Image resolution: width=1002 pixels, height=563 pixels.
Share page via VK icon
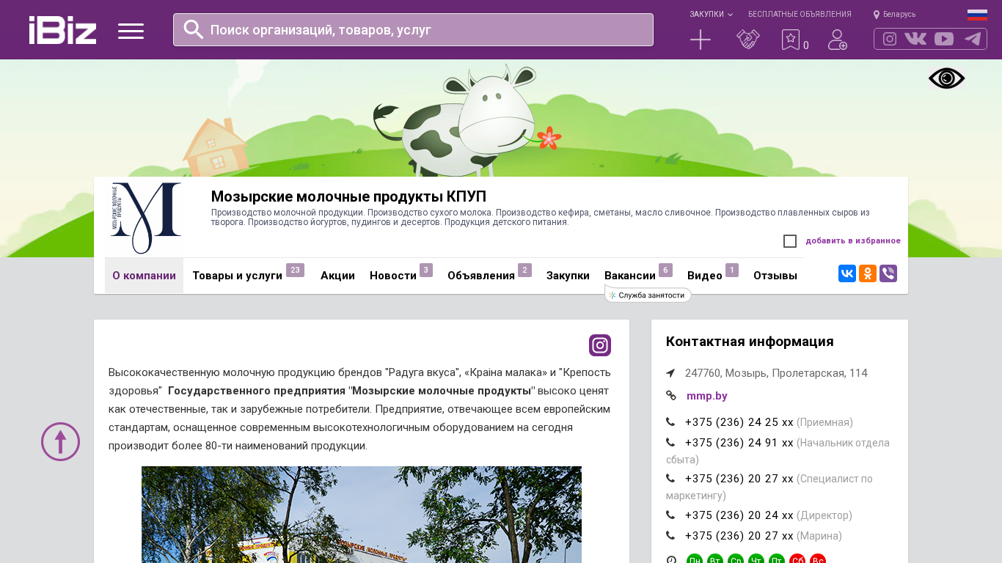[x=847, y=273]
